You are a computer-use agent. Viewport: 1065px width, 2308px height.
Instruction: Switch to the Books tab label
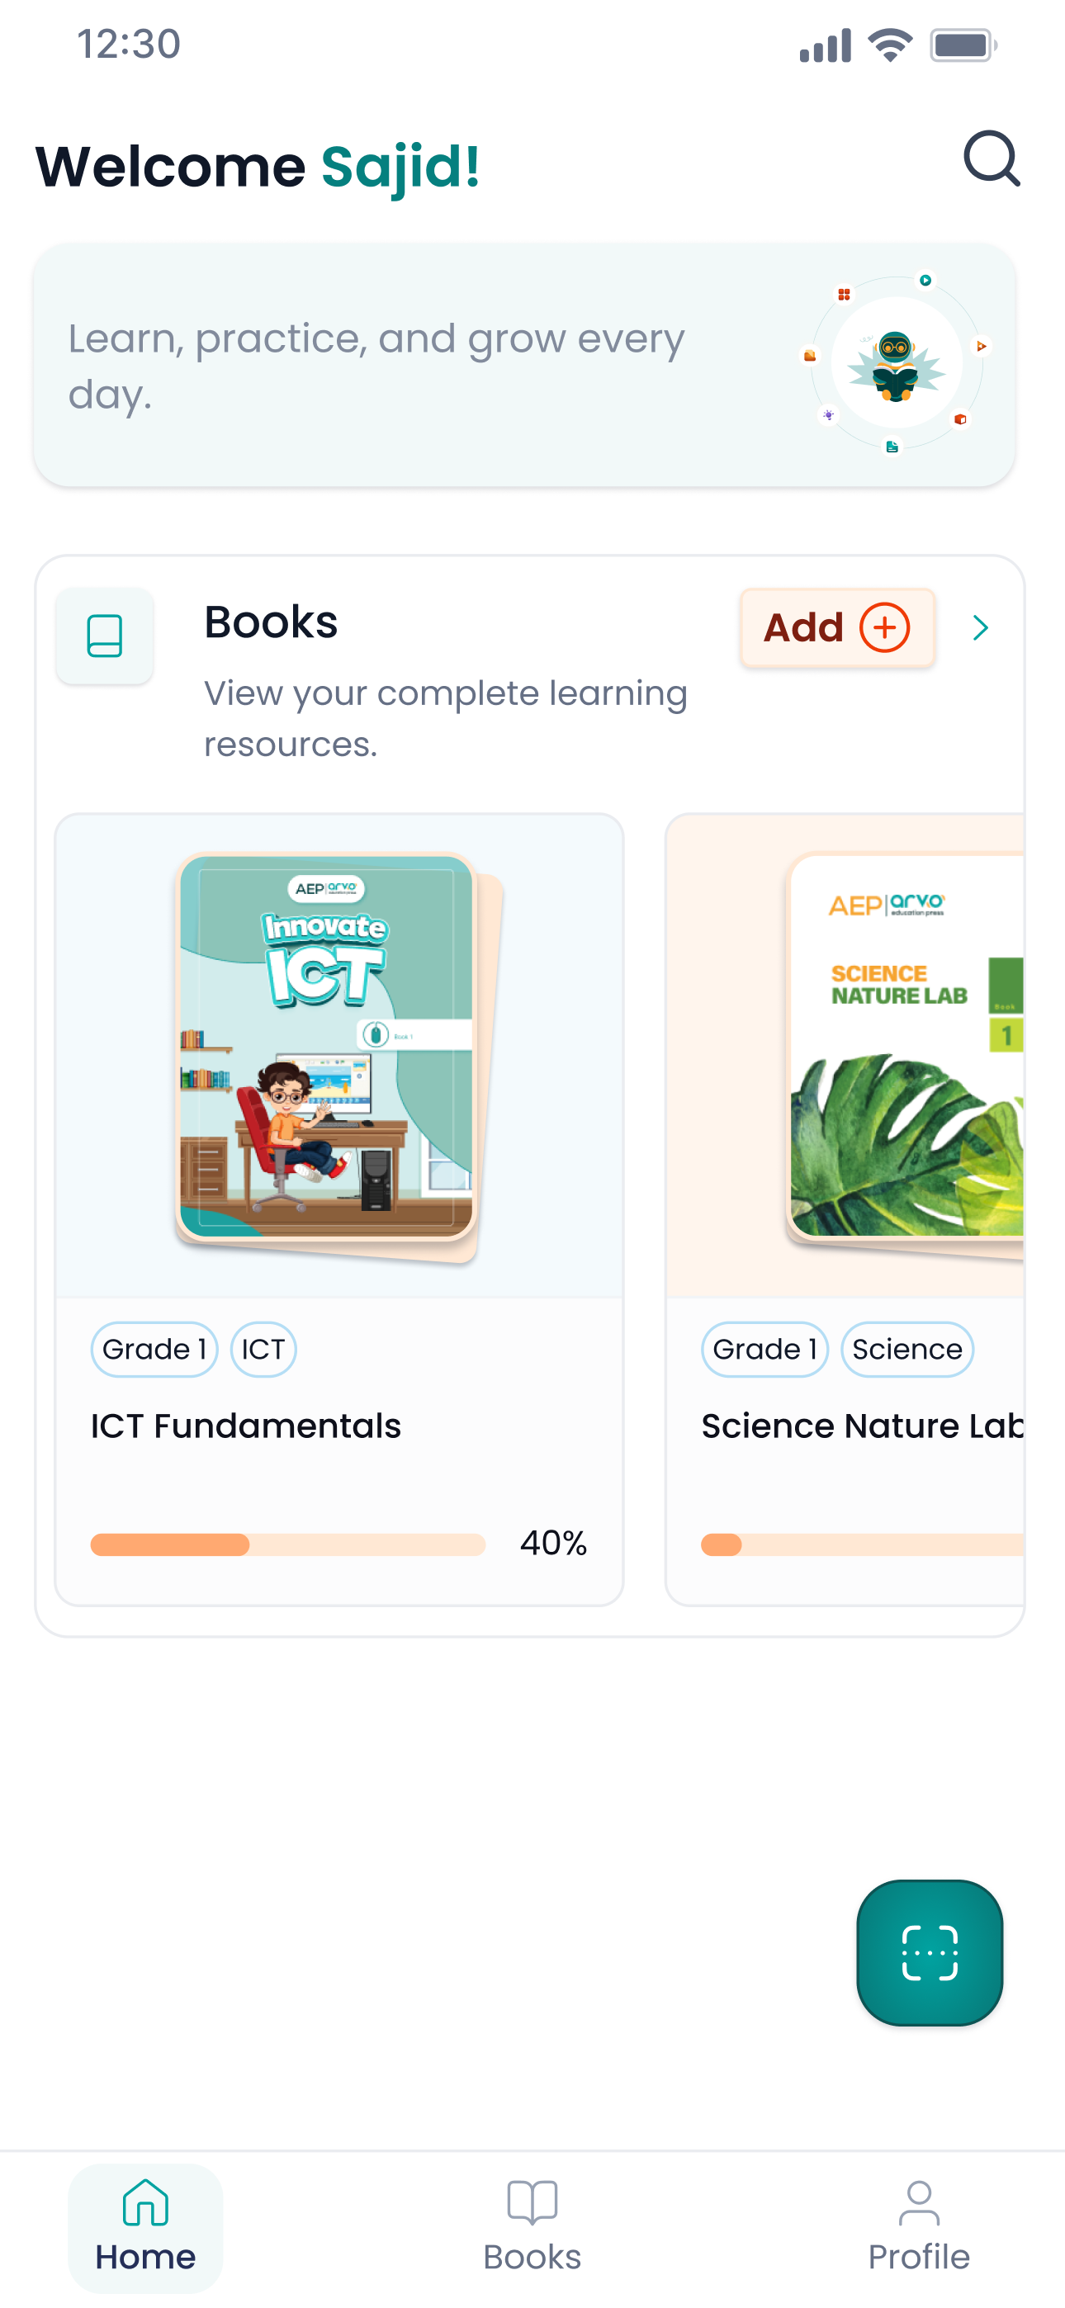point(532,2256)
